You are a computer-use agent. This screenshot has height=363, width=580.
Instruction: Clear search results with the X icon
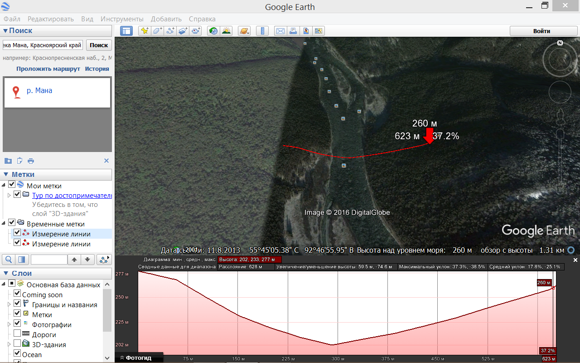point(106,161)
